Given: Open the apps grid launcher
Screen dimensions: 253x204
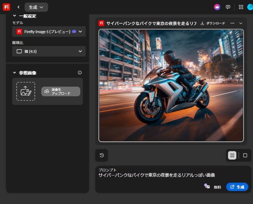Looking at the screenshot, I should pyautogui.click(x=241, y=7).
